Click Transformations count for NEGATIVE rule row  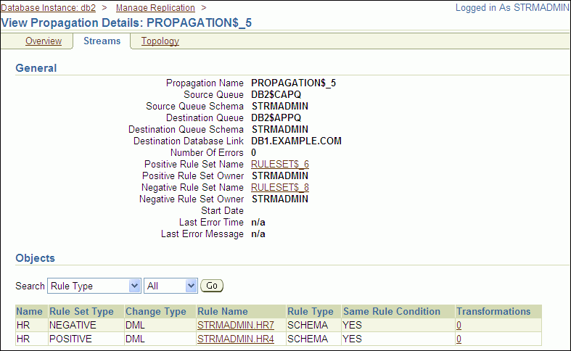click(459, 326)
